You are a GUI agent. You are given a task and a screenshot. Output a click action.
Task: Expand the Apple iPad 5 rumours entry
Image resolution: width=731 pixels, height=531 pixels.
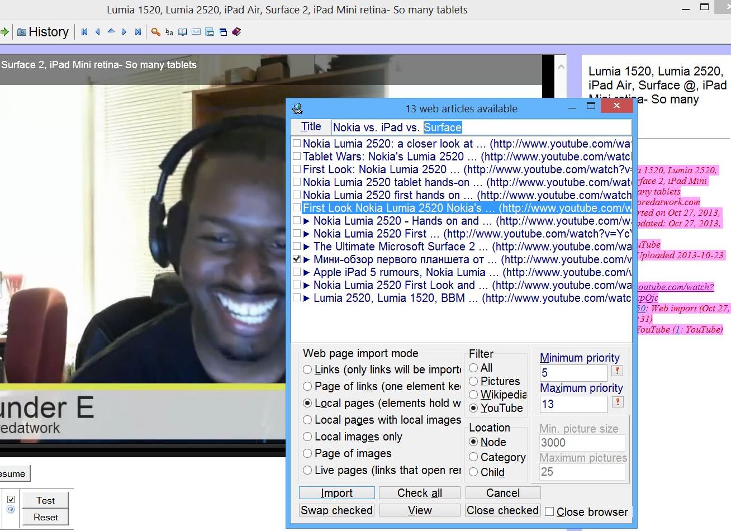[x=306, y=272]
